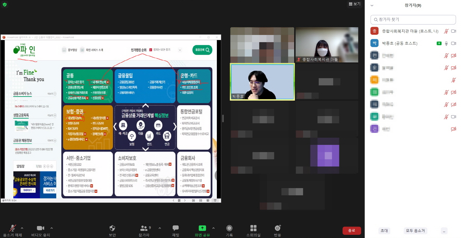Stop video with 비디오 중지
This screenshot has height=238, width=461.
point(40,228)
